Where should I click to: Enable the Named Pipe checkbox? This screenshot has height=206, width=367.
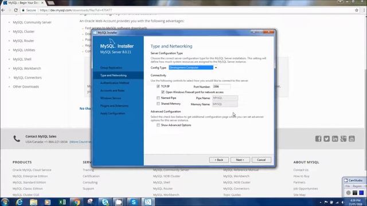point(158,98)
